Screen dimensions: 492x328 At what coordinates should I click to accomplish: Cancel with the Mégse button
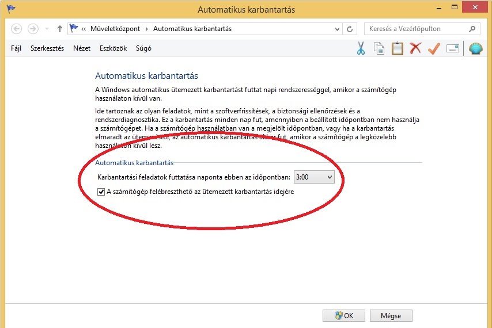pyautogui.click(x=391, y=315)
